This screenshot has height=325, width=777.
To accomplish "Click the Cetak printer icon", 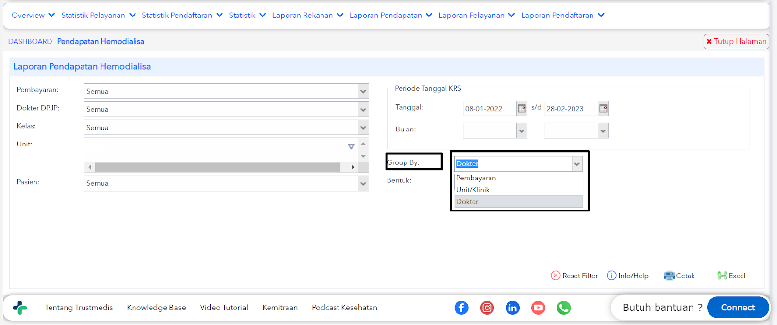I will coord(669,276).
